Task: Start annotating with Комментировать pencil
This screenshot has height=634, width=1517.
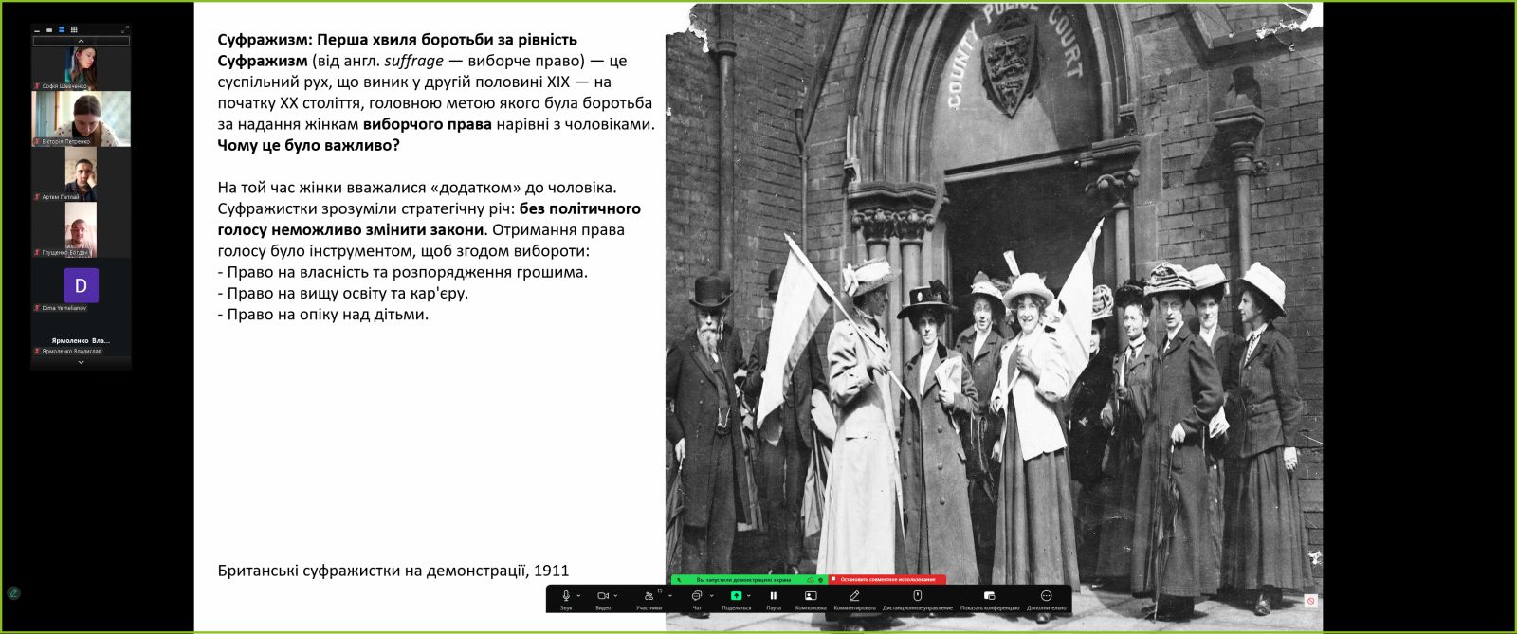Action: tap(854, 597)
